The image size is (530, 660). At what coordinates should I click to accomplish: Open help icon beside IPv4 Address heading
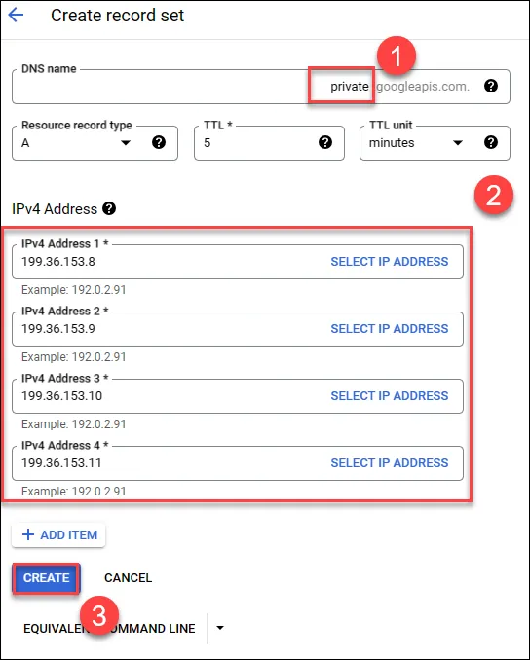point(109,208)
